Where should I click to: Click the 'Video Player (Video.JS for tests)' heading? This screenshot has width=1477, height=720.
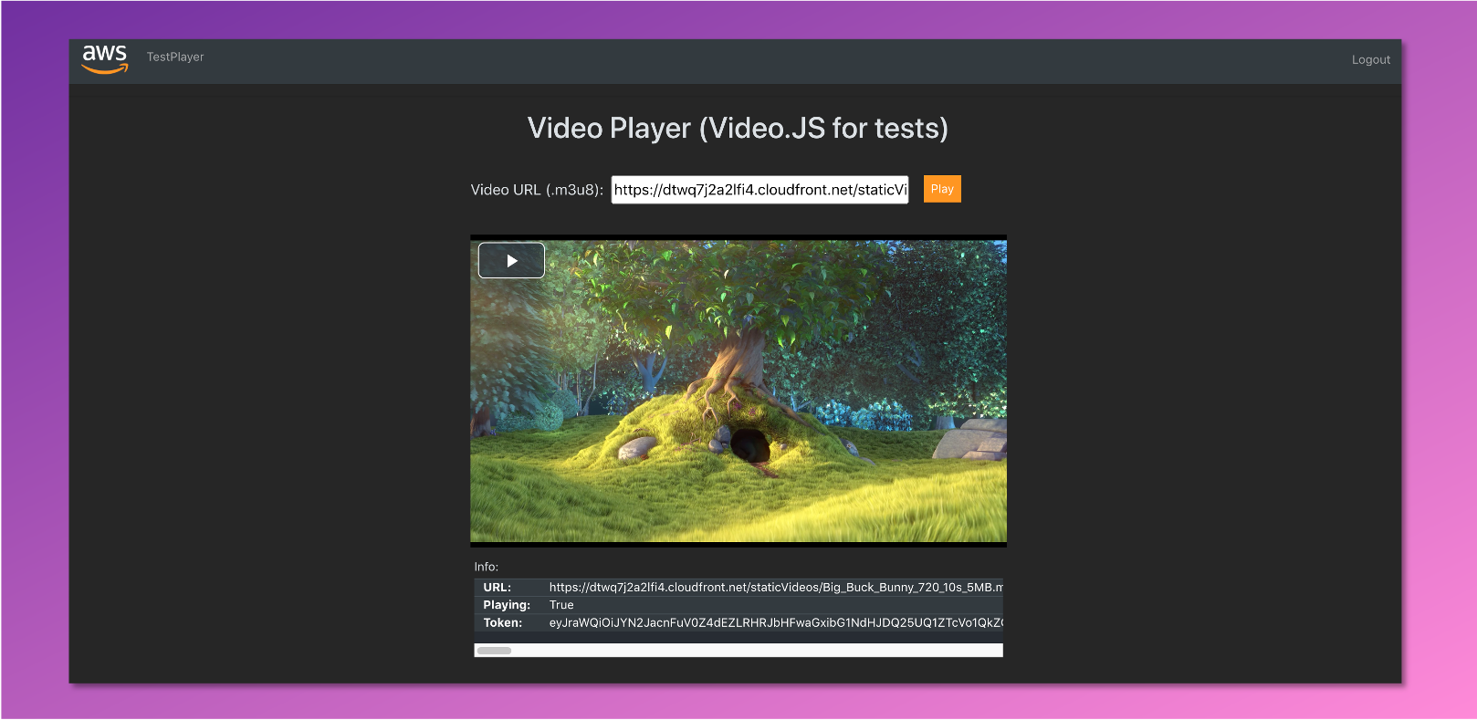click(x=738, y=129)
